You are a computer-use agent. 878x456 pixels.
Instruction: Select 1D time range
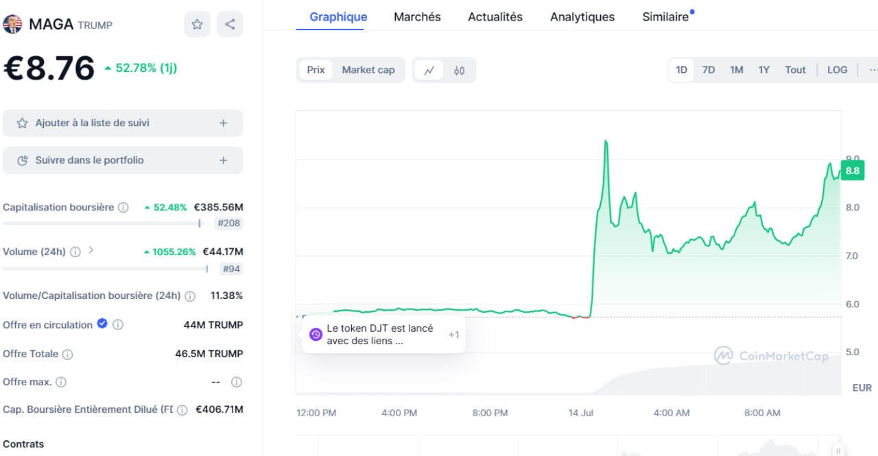pos(681,70)
